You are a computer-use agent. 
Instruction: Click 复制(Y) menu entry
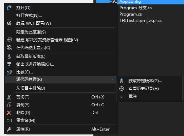tap(60, 105)
